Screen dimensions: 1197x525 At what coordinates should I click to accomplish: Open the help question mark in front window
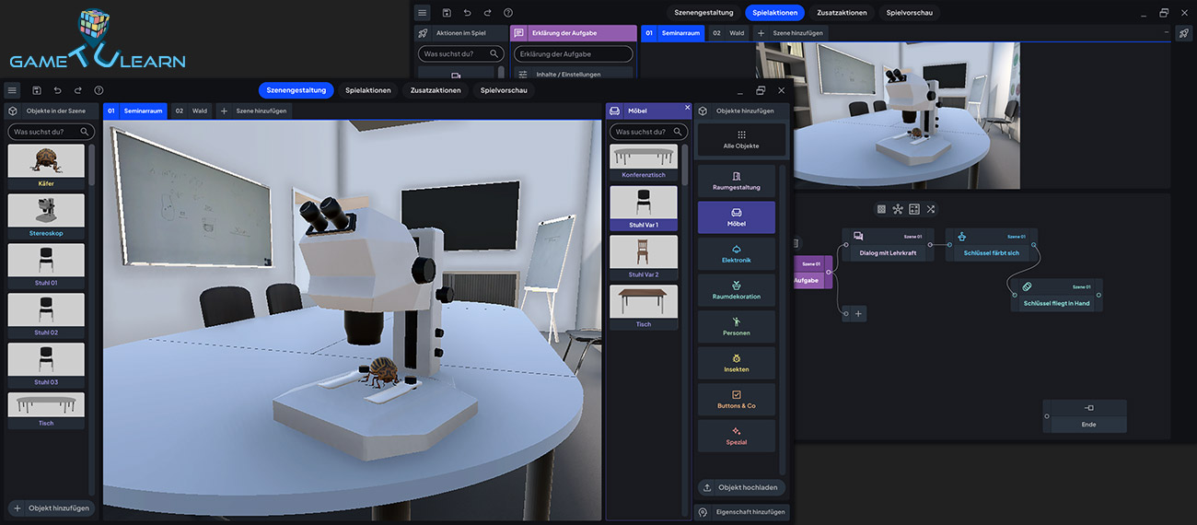pos(99,90)
